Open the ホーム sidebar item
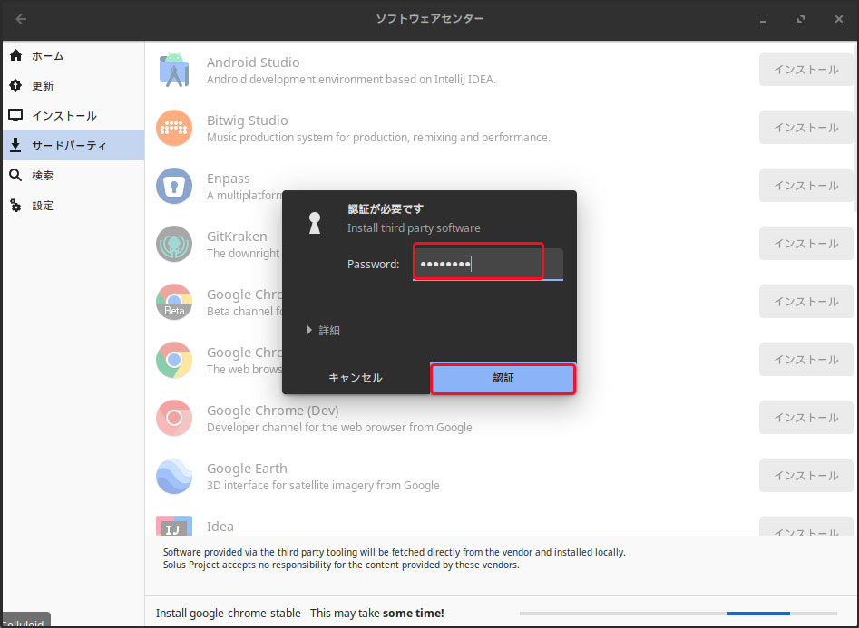Viewport: 859px width, 628px height. (48, 56)
